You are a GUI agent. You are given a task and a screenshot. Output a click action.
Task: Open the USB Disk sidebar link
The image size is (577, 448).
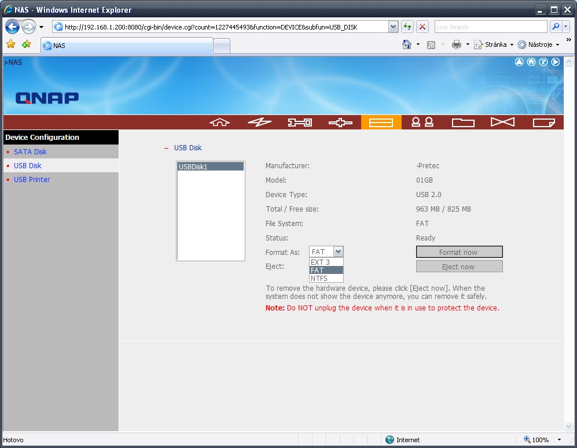tap(28, 166)
